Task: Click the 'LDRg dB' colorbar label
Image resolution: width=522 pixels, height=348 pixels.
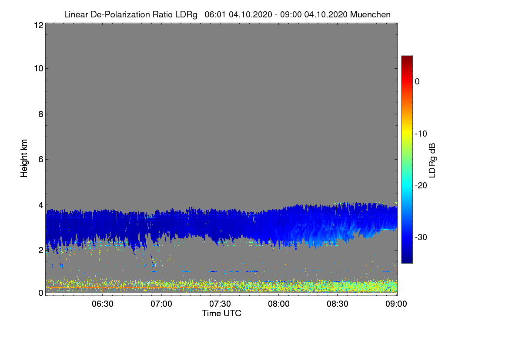Action: (432, 160)
